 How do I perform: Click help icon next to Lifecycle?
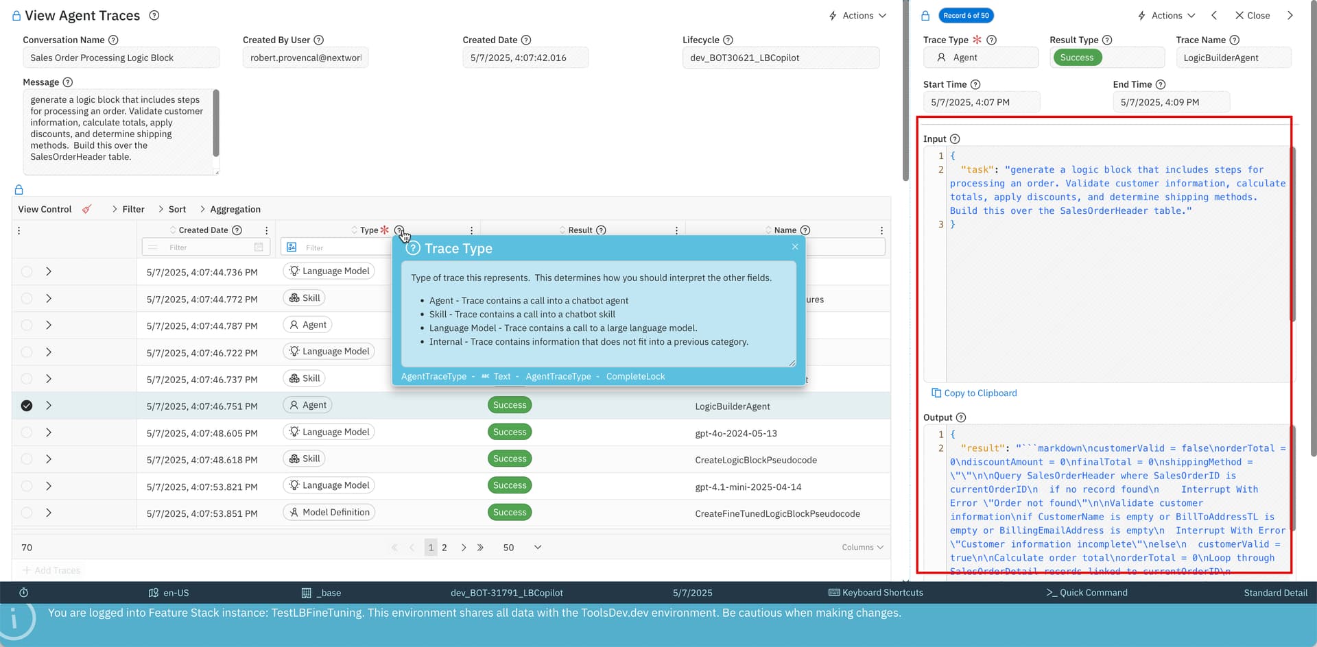click(728, 40)
